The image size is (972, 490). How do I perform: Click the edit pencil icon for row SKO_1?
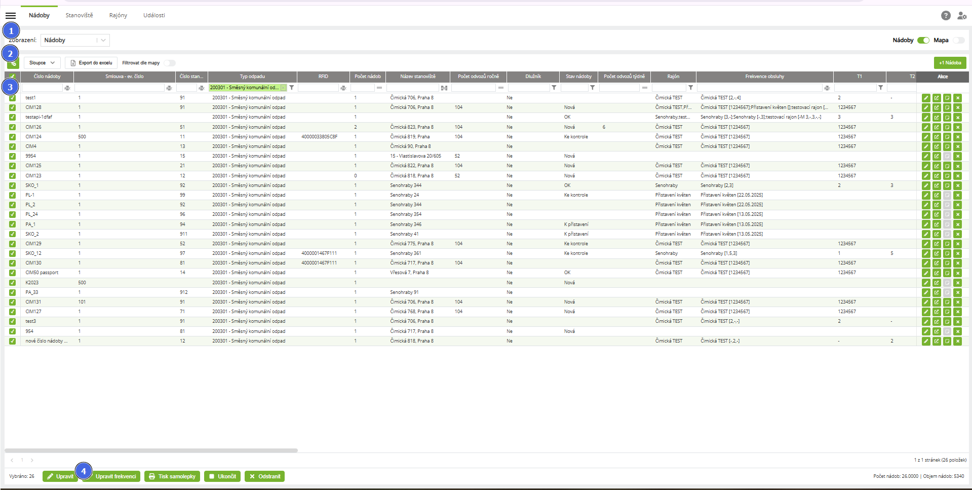click(x=926, y=185)
